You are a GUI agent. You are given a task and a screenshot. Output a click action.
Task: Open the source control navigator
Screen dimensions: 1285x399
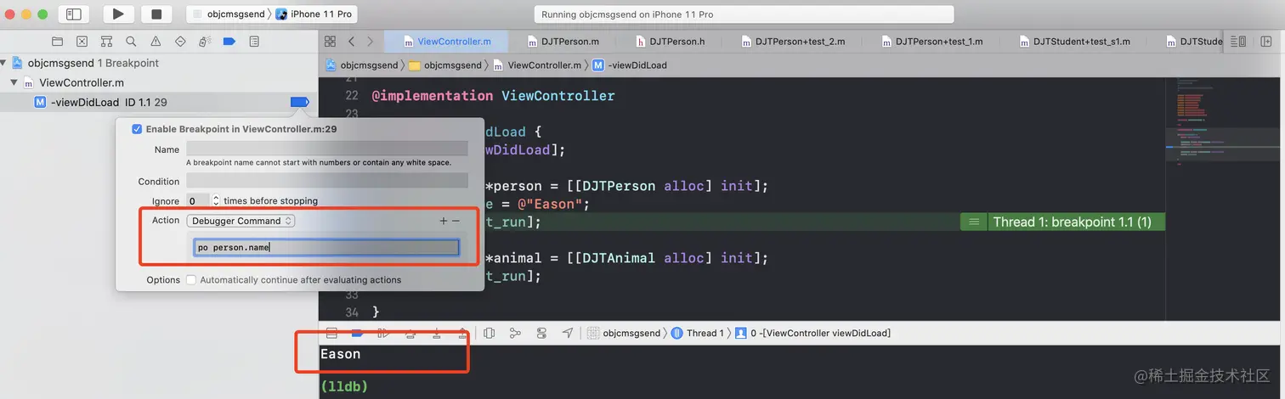[x=82, y=41]
